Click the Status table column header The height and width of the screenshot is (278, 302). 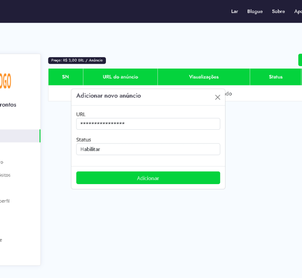tap(276, 77)
